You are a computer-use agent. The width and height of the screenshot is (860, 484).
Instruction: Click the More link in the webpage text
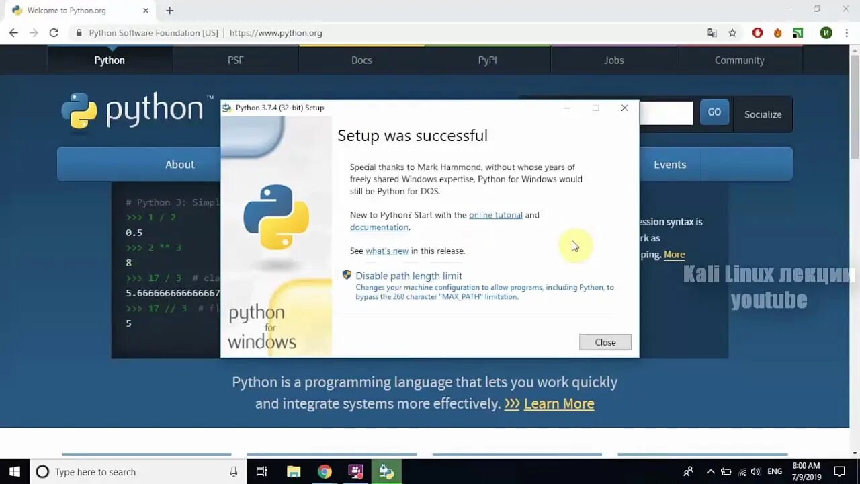point(674,255)
